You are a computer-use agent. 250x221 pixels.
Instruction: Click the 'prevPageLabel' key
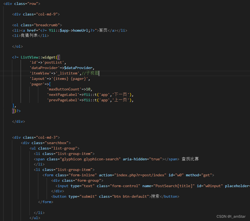(63, 100)
